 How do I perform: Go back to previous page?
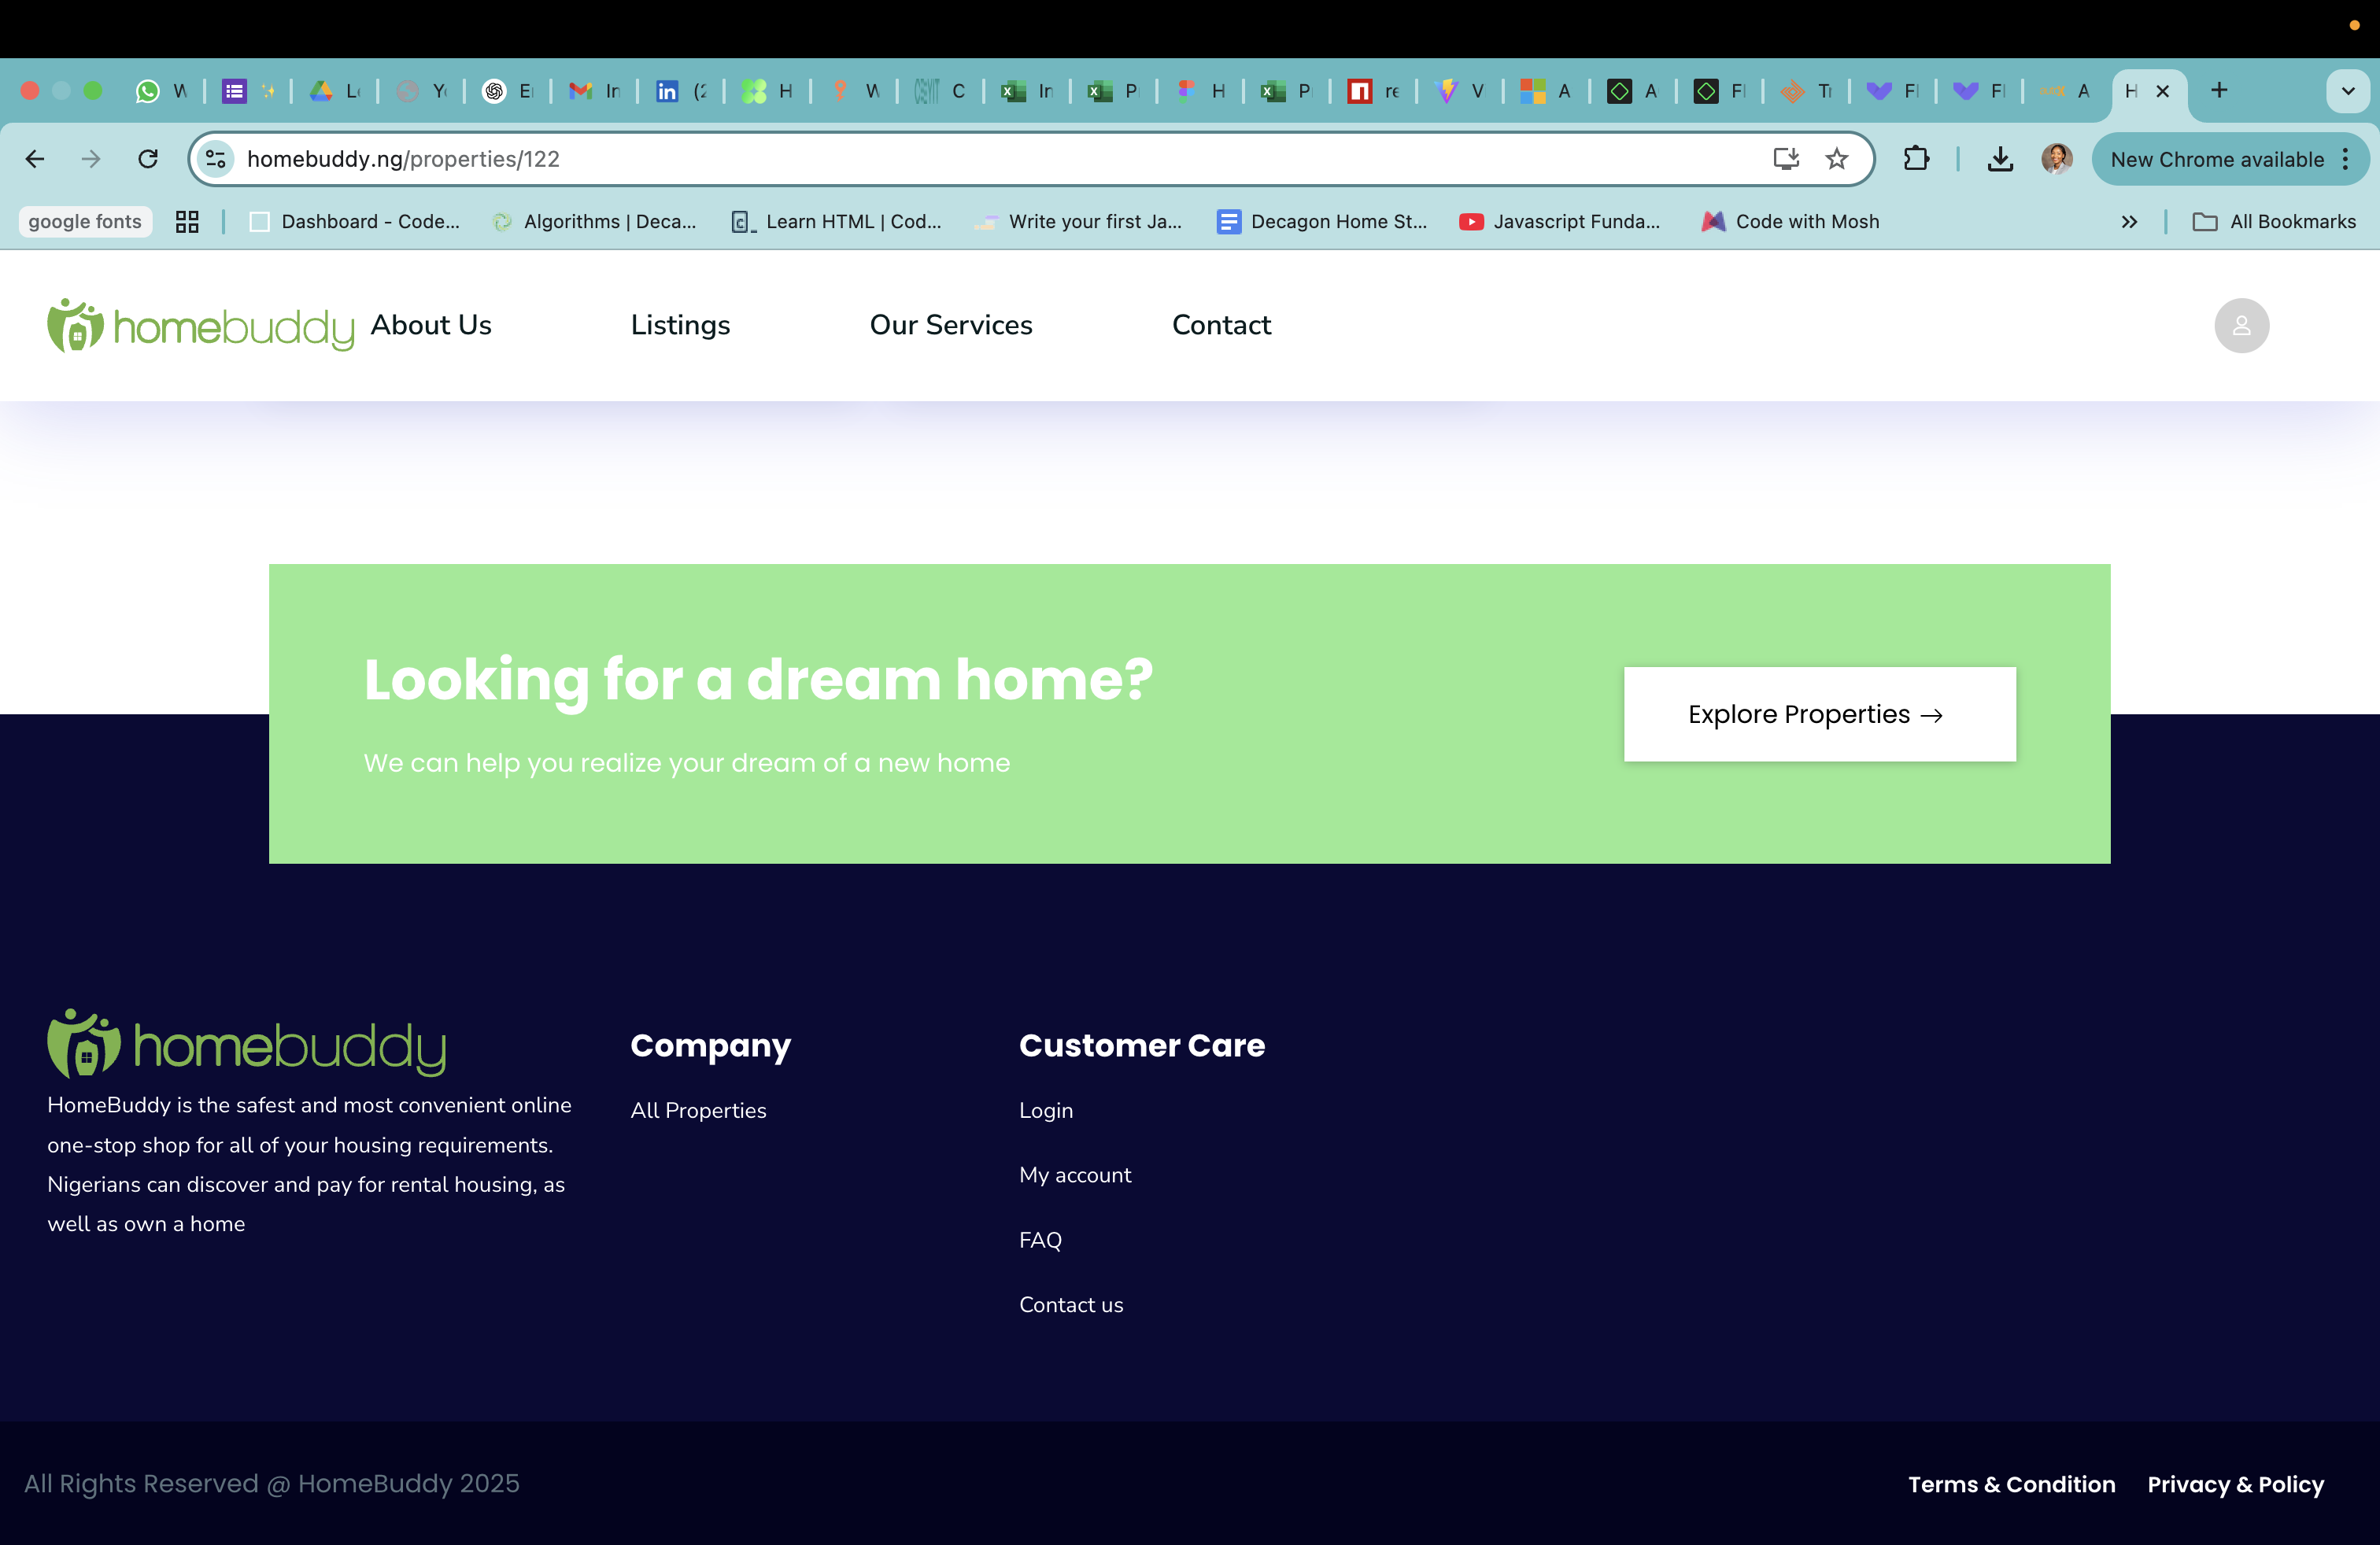click(x=35, y=159)
